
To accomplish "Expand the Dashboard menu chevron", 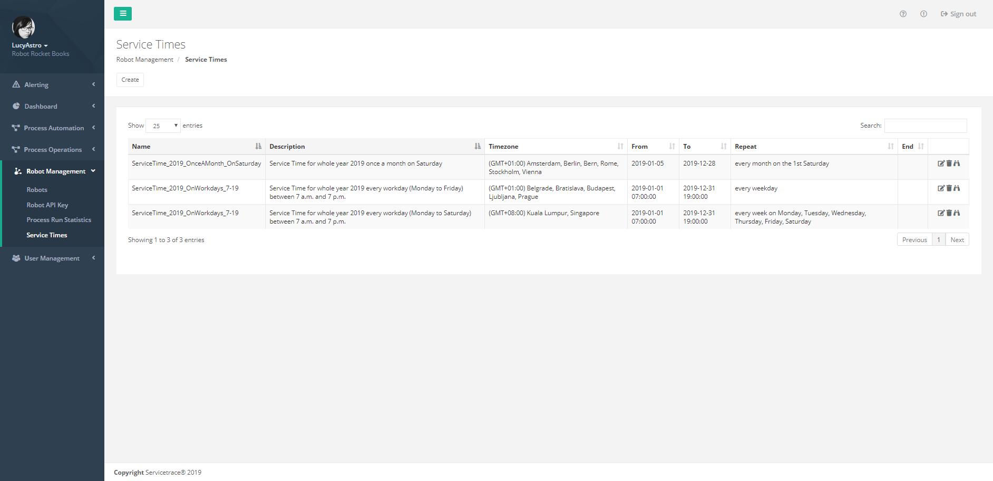I will point(93,106).
